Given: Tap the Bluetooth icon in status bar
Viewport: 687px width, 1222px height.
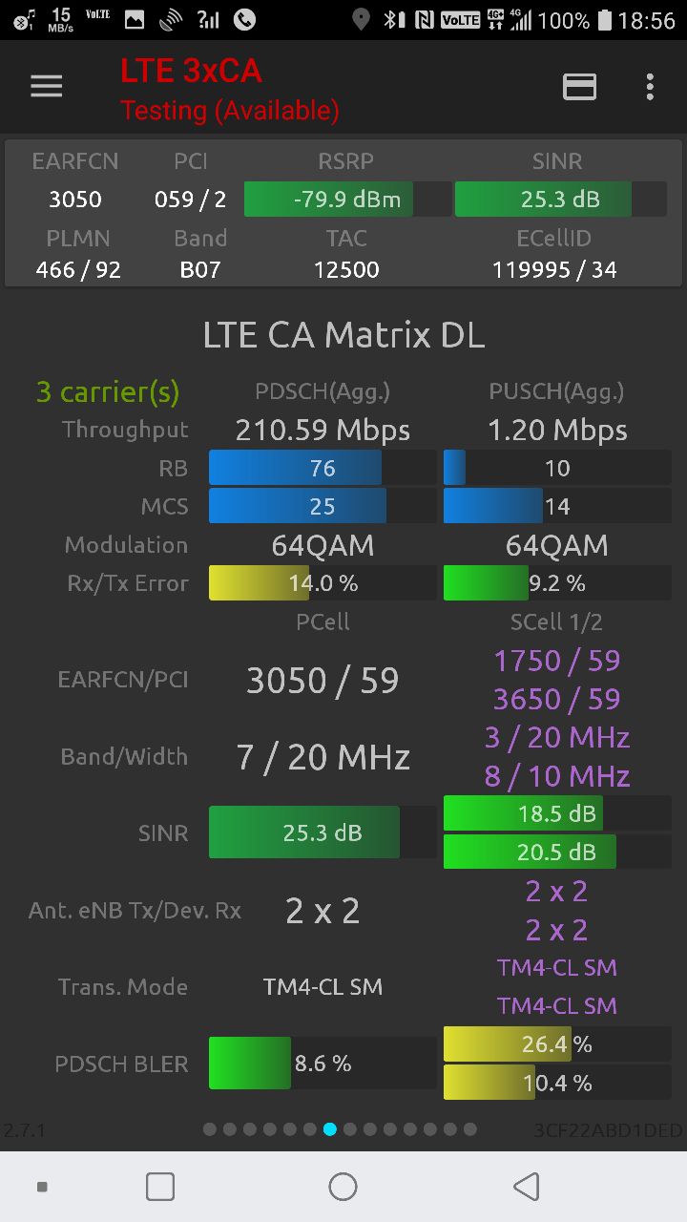Looking at the screenshot, I should (x=393, y=19).
